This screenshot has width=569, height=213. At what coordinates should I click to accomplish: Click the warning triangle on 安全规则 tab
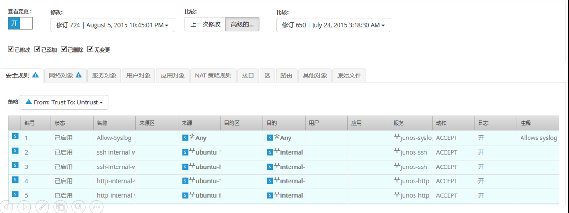click(x=36, y=75)
